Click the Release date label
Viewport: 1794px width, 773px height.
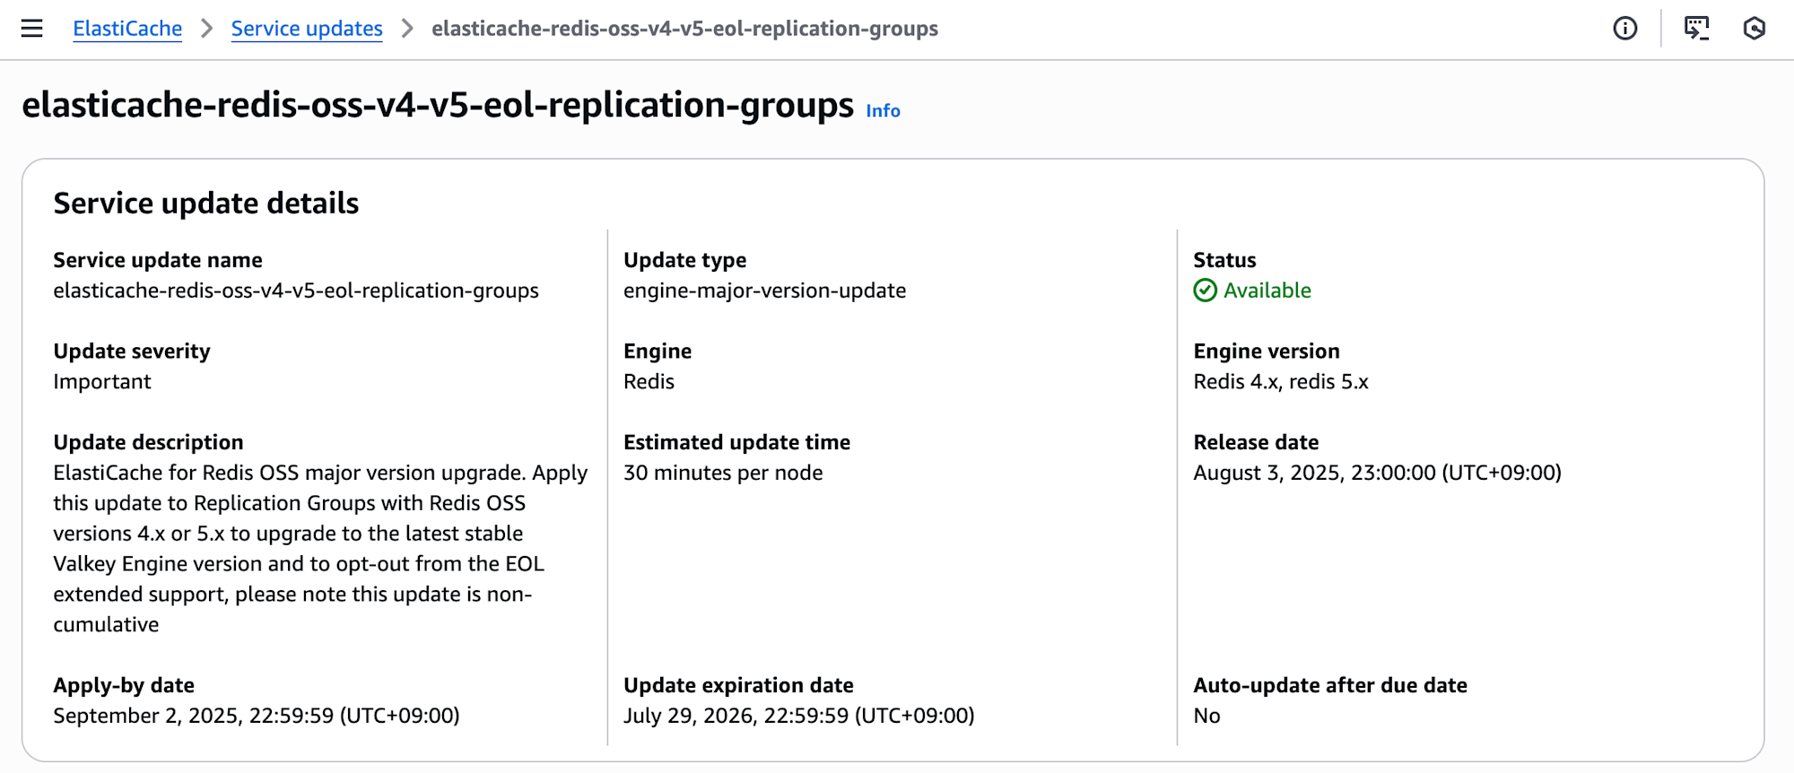1256,442
